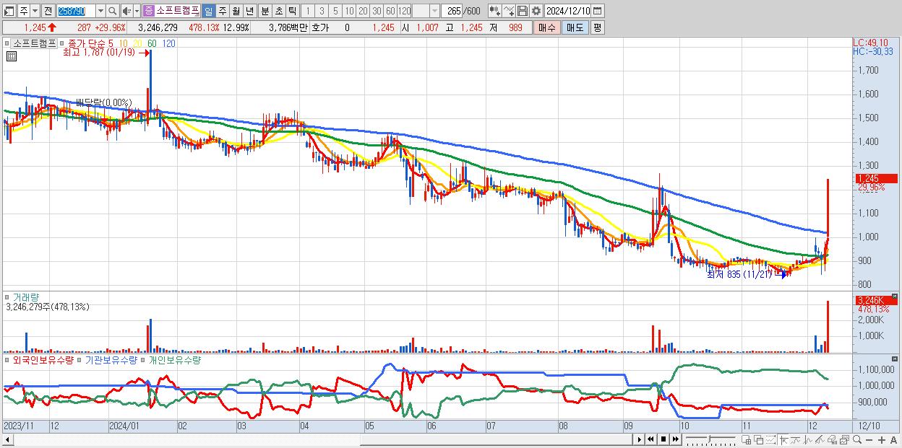
Task: Click the stock code input field 258790
Action: [x=76, y=11]
